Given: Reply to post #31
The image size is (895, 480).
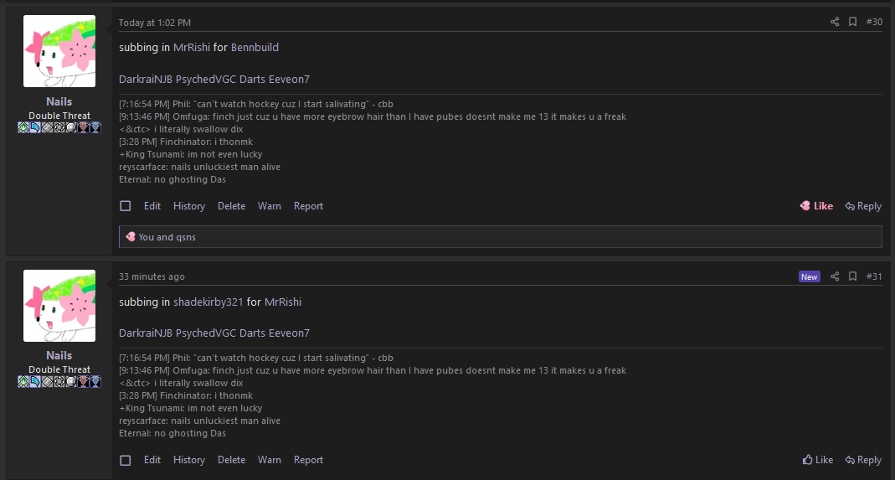Looking at the screenshot, I should coord(863,459).
